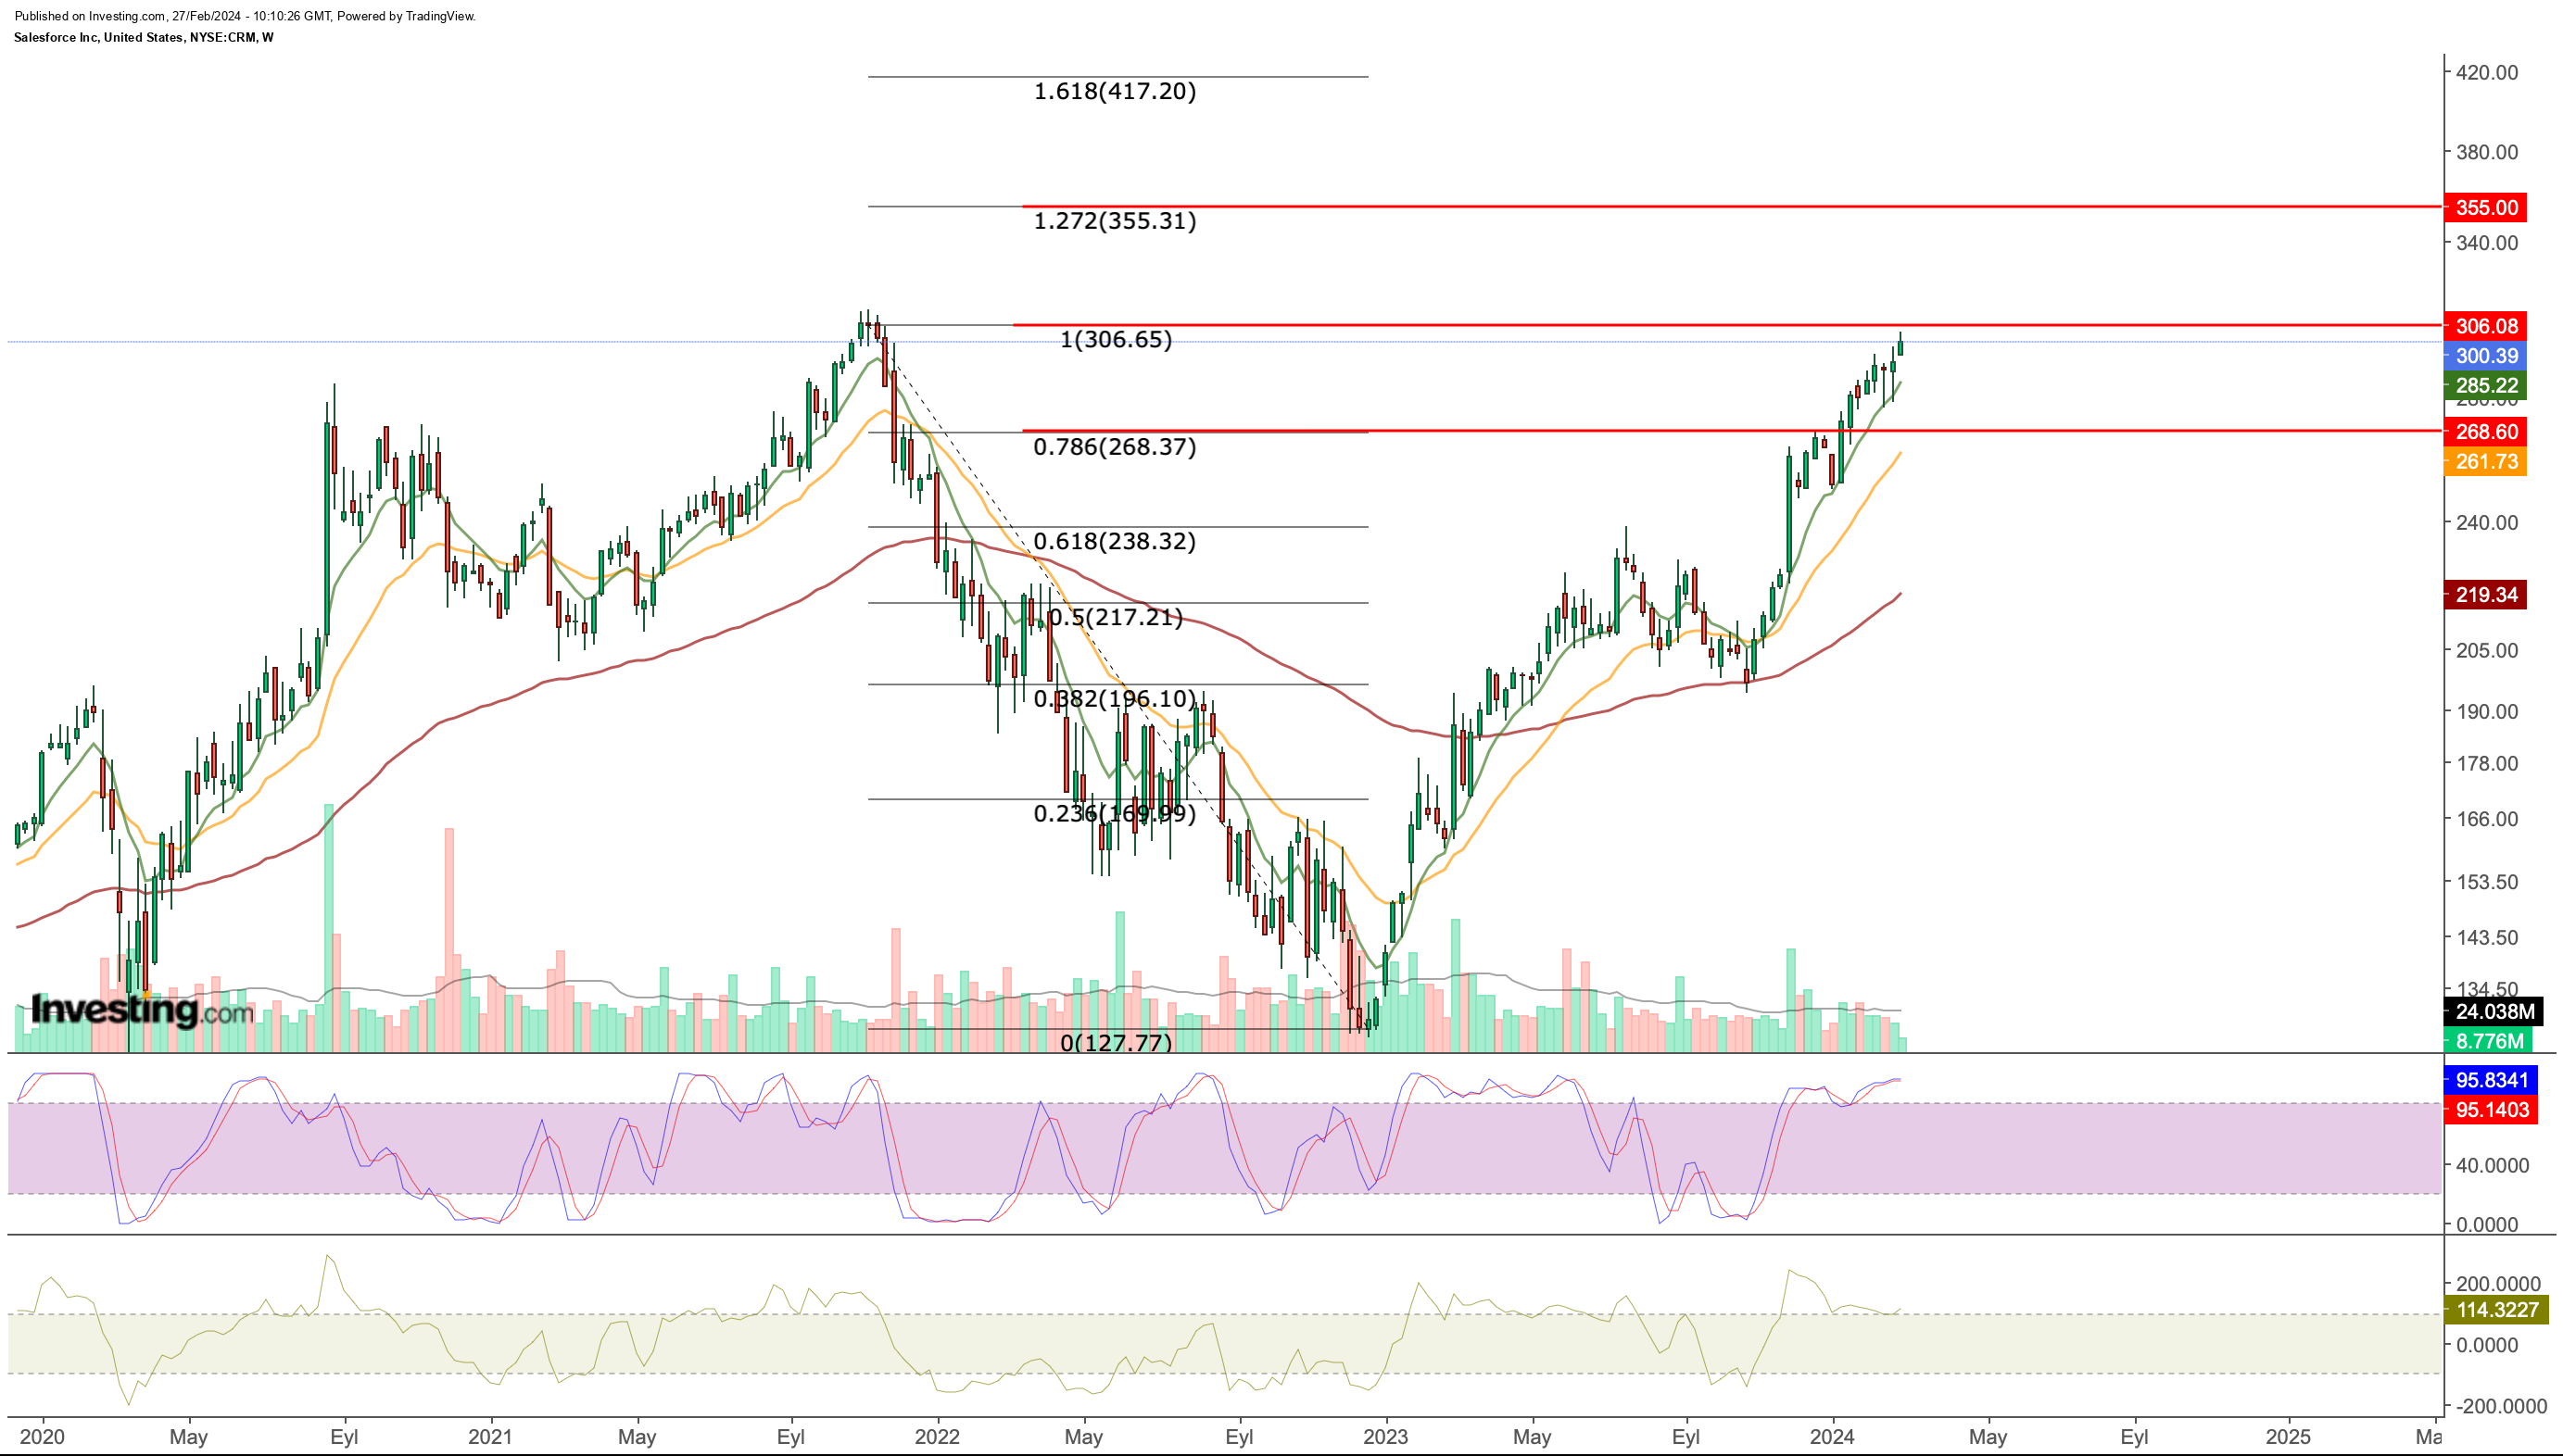This screenshot has width=2563, height=1456.
Task: Click the 306.08 red price label
Action: pos(2485,326)
